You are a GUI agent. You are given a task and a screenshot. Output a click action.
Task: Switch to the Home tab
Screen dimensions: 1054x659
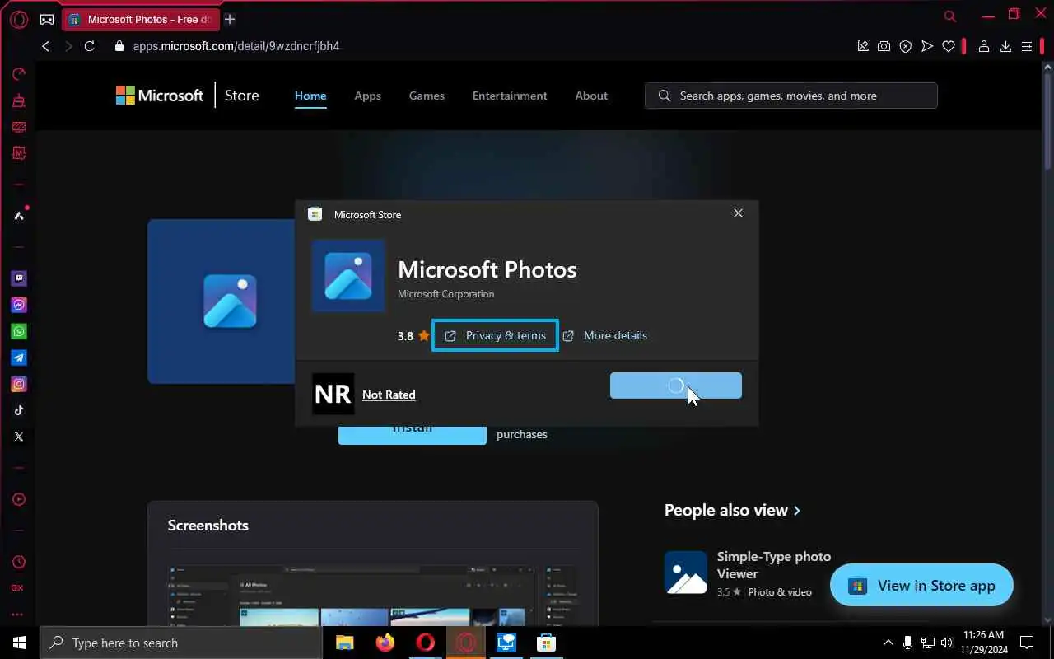(x=310, y=96)
